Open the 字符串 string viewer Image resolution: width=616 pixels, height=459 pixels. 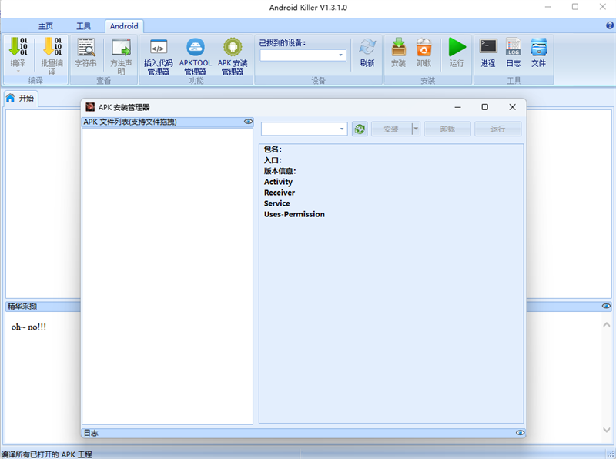click(x=85, y=52)
